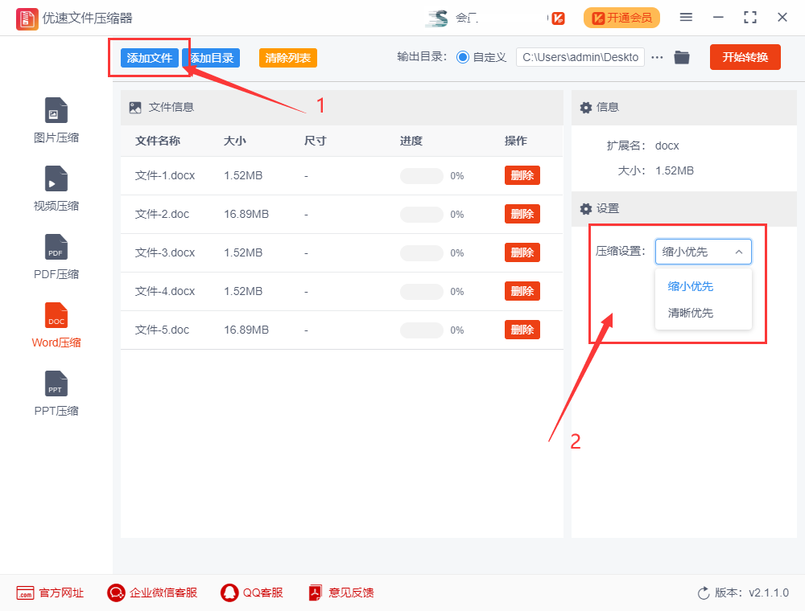Click the 官方网址 website icon
Screen dimensions: 805x611
25,593
